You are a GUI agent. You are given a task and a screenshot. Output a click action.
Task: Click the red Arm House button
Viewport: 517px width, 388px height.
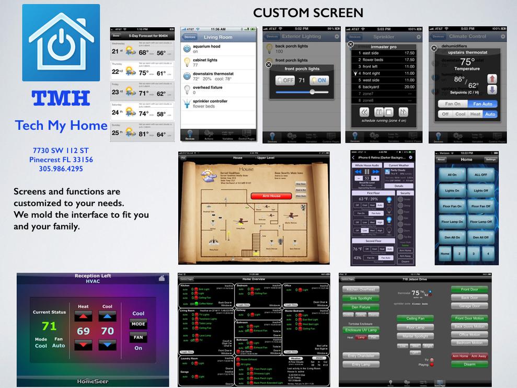[x=271, y=196]
